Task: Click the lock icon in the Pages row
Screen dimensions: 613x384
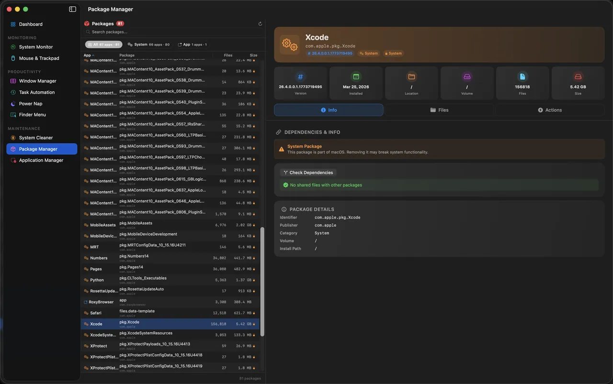Action: click(254, 269)
